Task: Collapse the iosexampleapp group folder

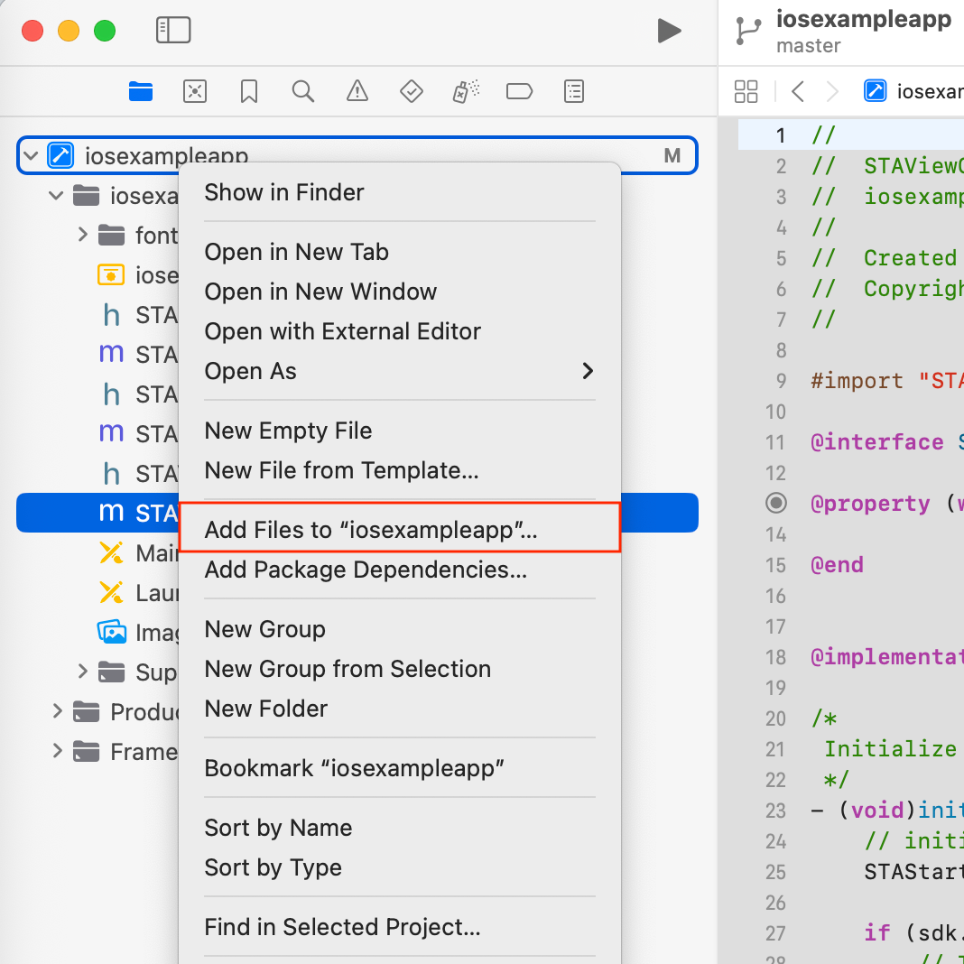Action: pyautogui.click(x=56, y=196)
